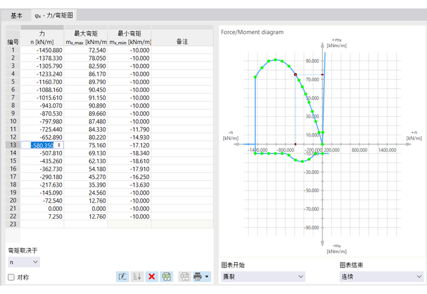Click the 1400.000 axis label on diagram

pyautogui.click(x=387, y=150)
